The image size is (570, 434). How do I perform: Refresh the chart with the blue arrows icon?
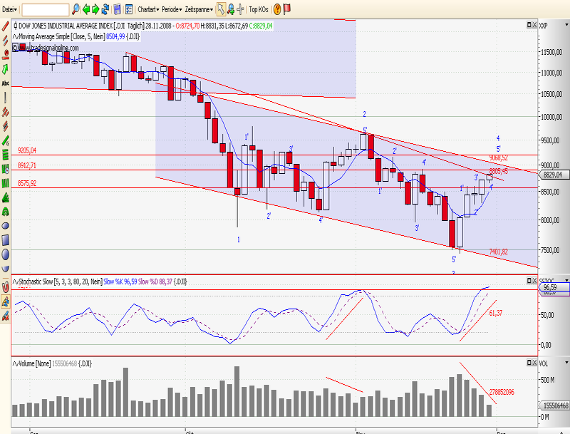point(105,9)
